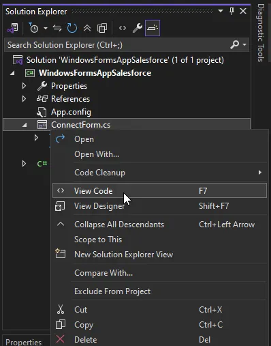The image size is (271, 346).
Task: Expand the Properties tree node
Action: coord(24,86)
